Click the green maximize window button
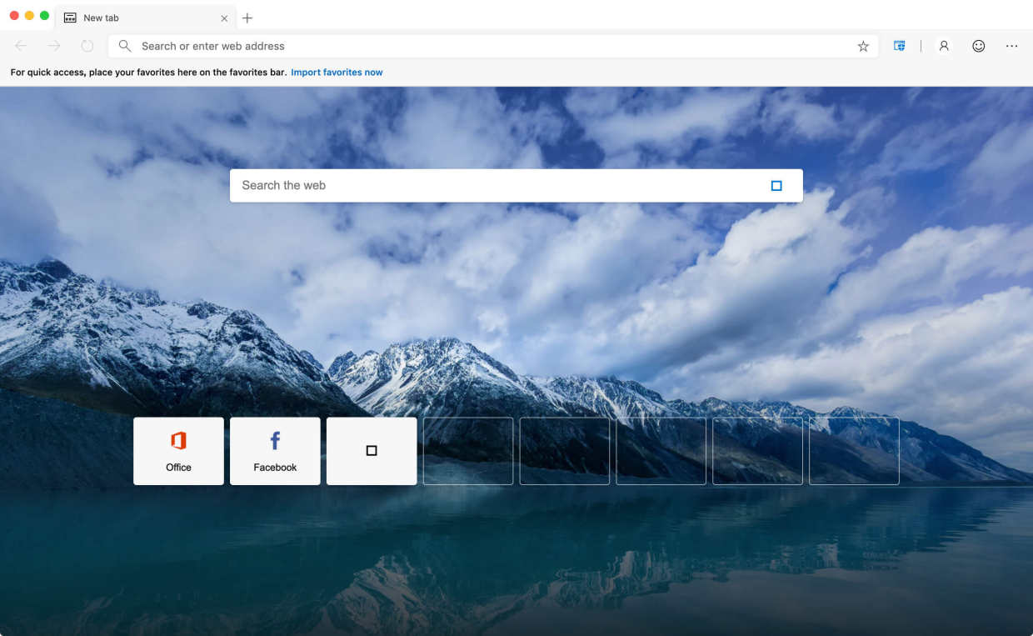Image resolution: width=1033 pixels, height=636 pixels. click(x=44, y=16)
